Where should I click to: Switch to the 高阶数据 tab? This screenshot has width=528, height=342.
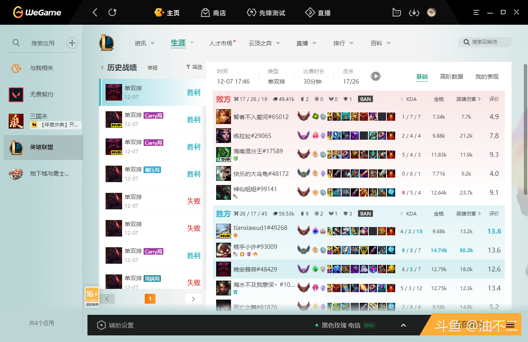451,77
